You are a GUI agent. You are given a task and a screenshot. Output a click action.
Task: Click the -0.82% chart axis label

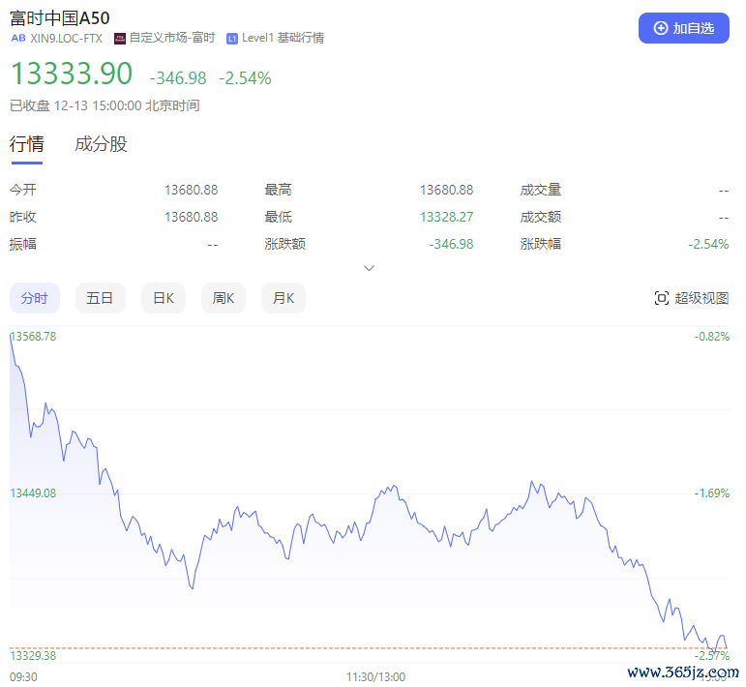(x=712, y=337)
